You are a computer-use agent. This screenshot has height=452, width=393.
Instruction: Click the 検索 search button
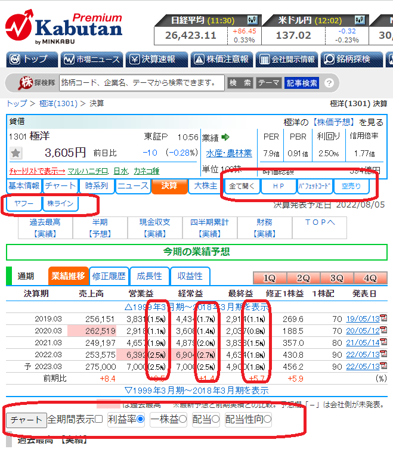click(240, 83)
